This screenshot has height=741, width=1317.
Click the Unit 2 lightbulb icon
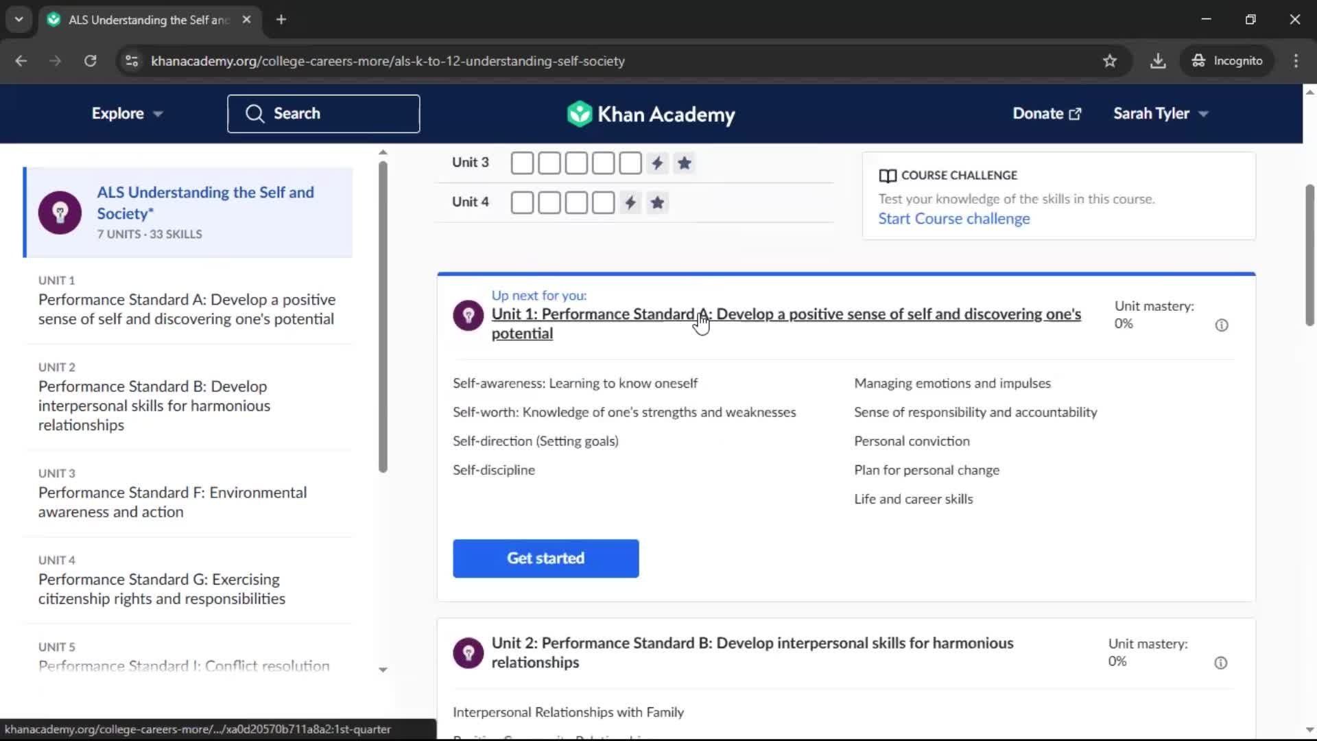tap(468, 653)
